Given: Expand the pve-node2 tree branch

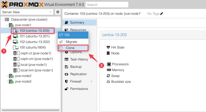Looking at the screenshot, I should point(7,76).
